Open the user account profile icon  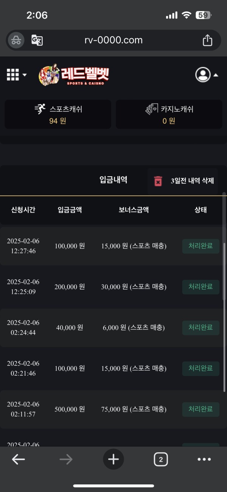[x=203, y=75]
